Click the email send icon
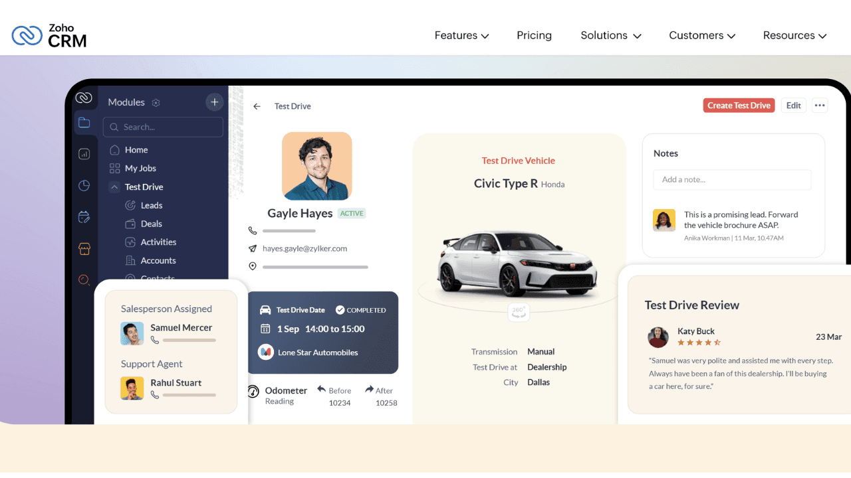This screenshot has height=478, width=851. pyautogui.click(x=253, y=249)
